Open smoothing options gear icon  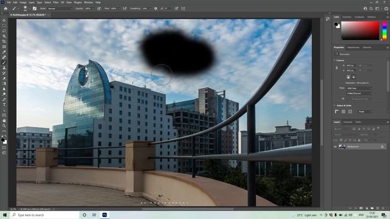pos(156,9)
